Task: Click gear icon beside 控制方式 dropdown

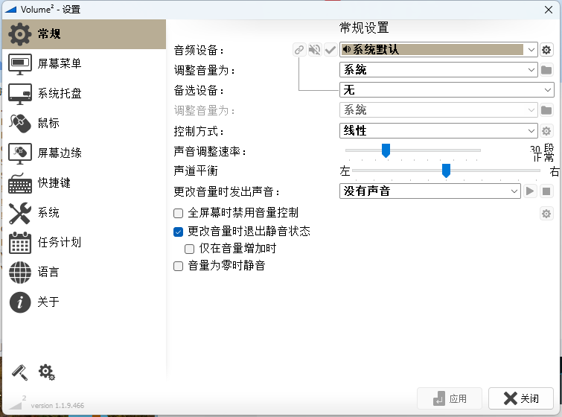Action: click(x=546, y=131)
